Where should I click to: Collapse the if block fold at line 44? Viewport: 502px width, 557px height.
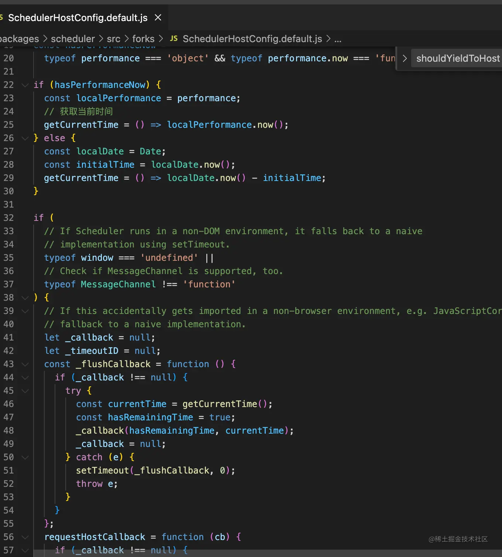pyautogui.click(x=25, y=377)
